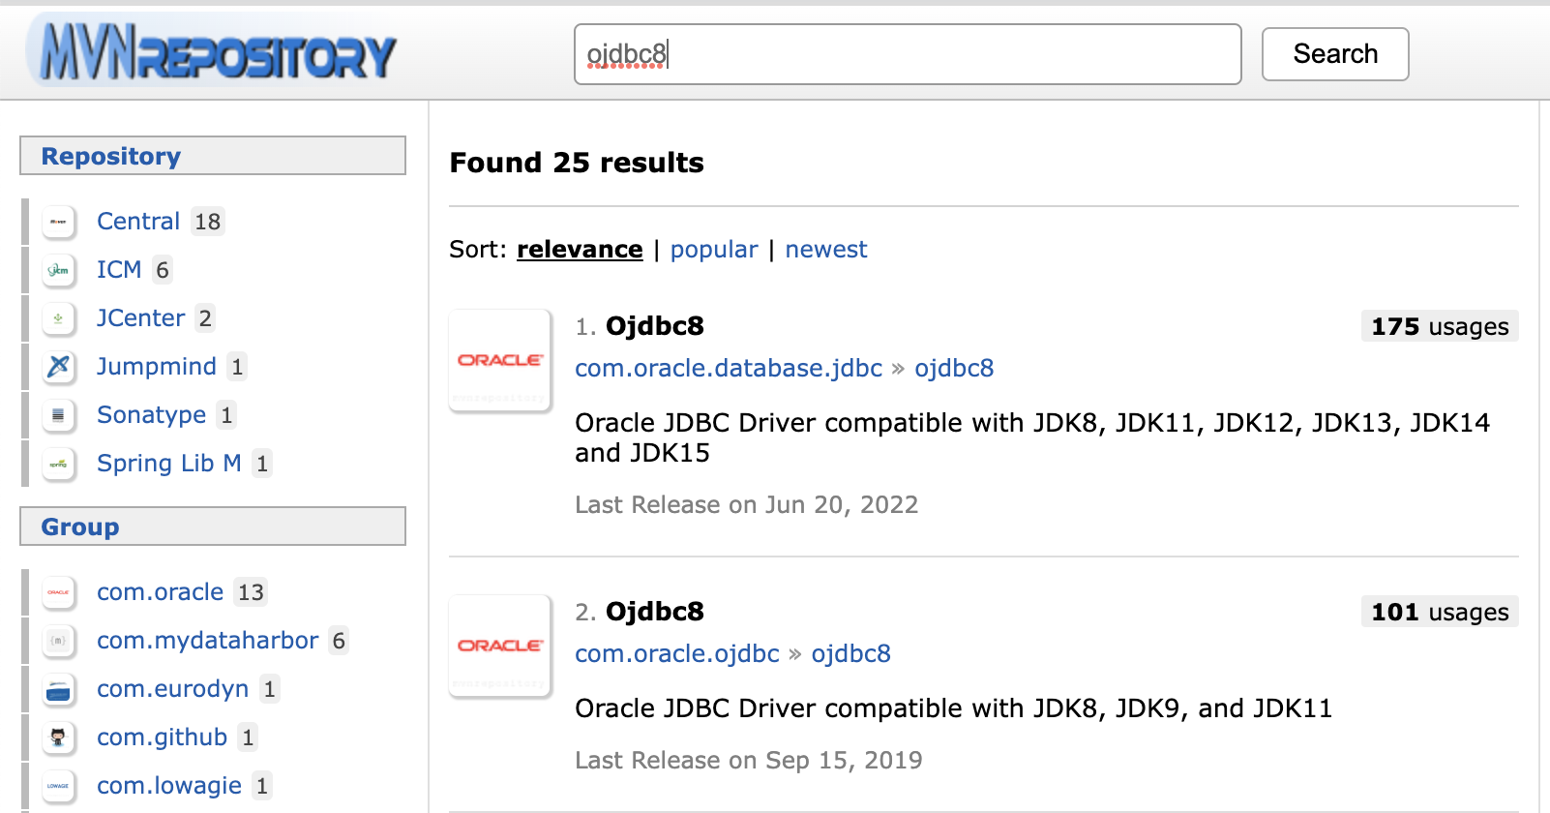Click the 'Found 25 results' heading
Screen dimensions: 1550x813
577,163
